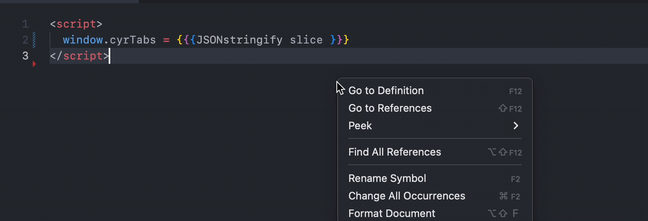The width and height of the screenshot is (648, 221).
Task: Choose Format Document menu entry
Action: click(435, 213)
